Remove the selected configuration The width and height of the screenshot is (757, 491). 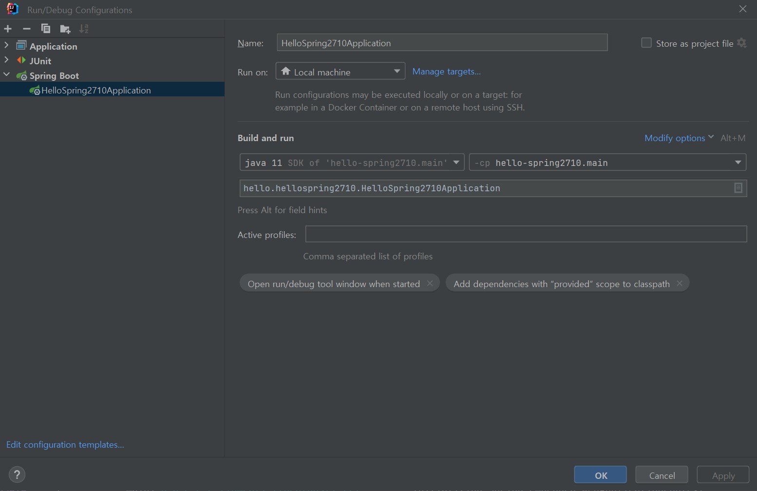click(27, 29)
